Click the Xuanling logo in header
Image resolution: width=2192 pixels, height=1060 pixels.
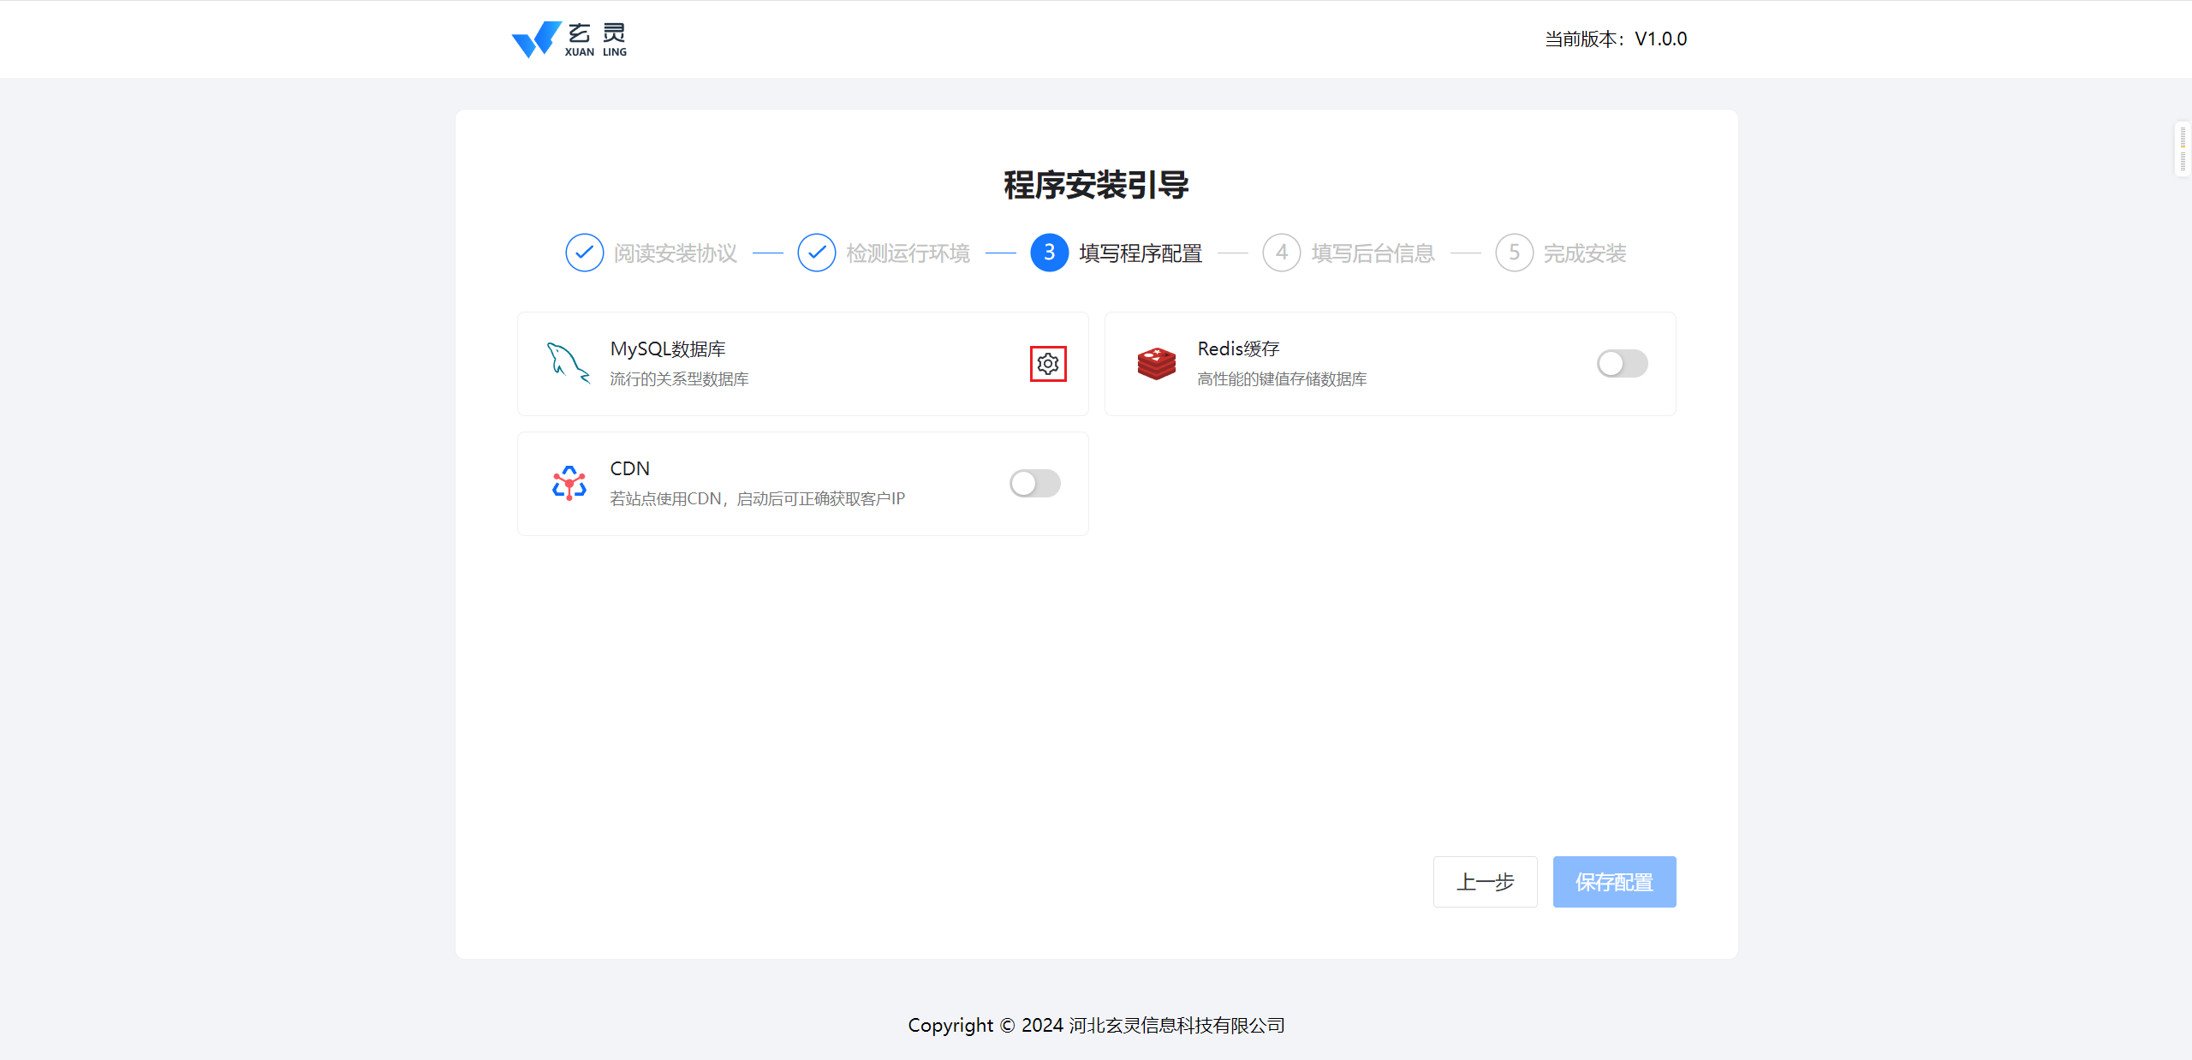569,39
